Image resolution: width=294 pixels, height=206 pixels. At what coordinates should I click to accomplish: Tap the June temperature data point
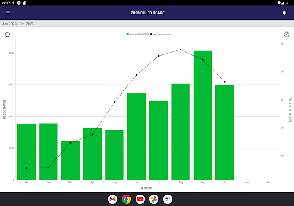(137, 74)
